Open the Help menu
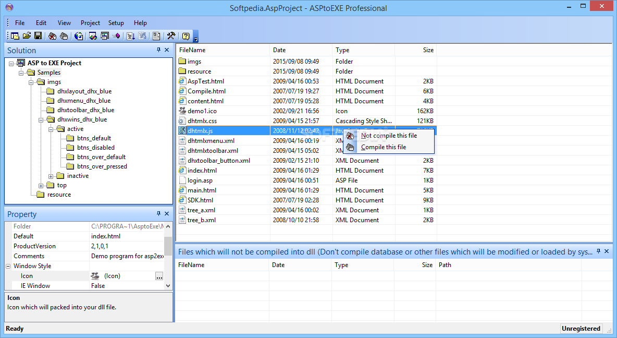 coord(140,23)
